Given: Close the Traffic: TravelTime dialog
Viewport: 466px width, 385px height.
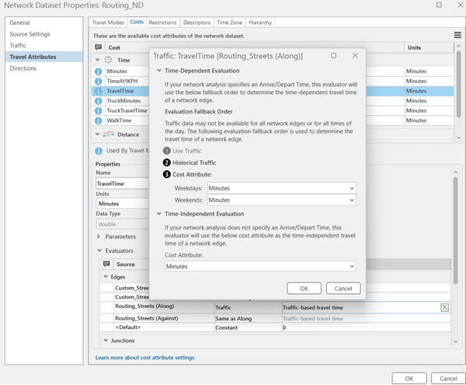Looking at the screenshot, I should coord(355,56).
